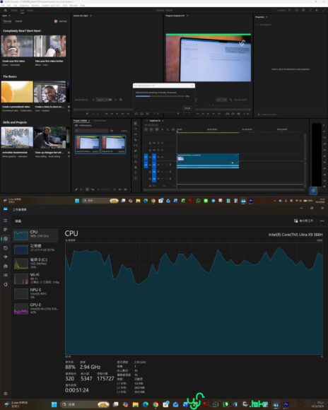Open Program monitor panel menu icon

[x=187, y=16]
